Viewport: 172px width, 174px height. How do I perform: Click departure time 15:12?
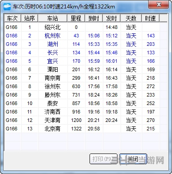coord(112,36)
